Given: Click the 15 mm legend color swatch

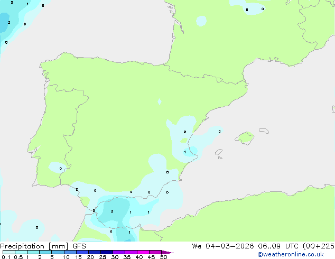Looking at the screenshot, I should pyautogui.click(x=82, y=252).
